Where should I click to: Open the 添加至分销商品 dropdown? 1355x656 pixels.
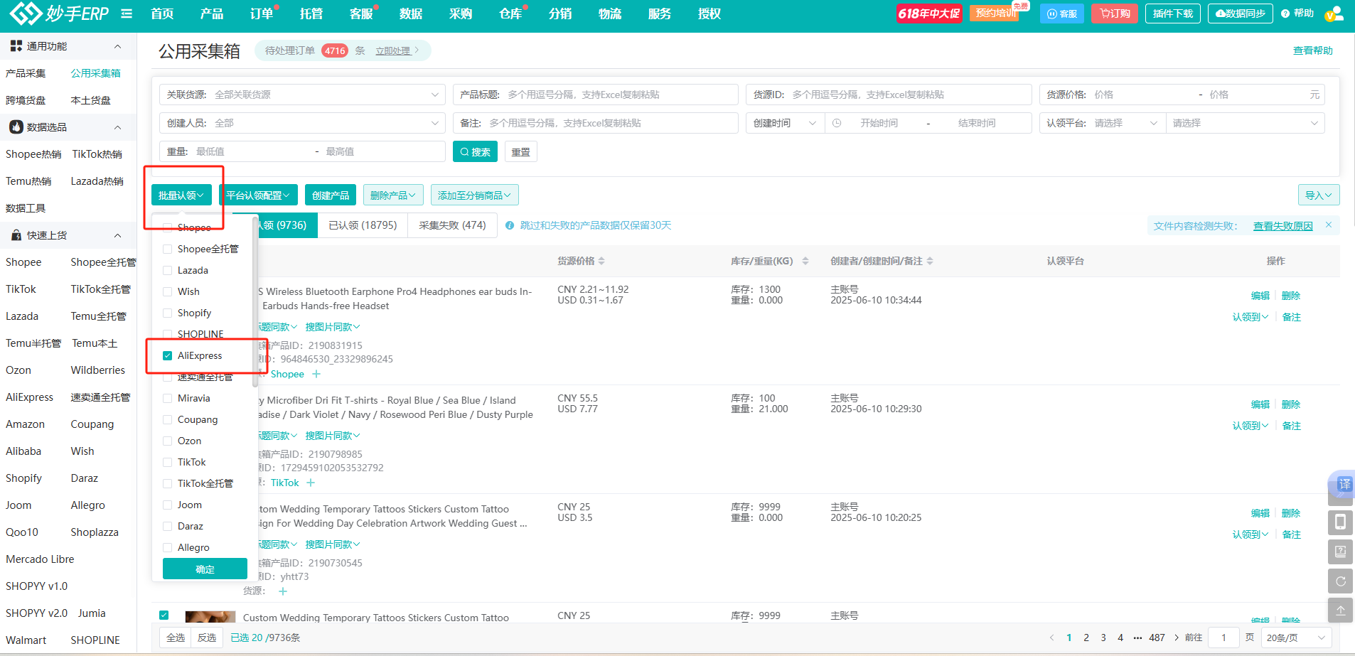pyautogui.click(x=475, y=195)
